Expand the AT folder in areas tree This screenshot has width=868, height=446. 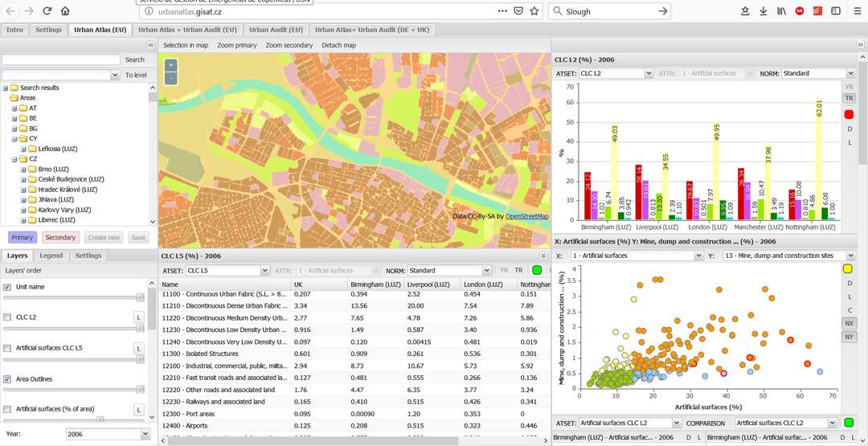(14, 108)
